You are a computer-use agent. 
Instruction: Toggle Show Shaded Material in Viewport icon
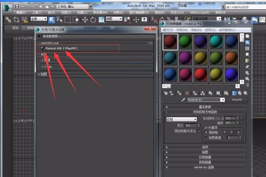[226, 93]
